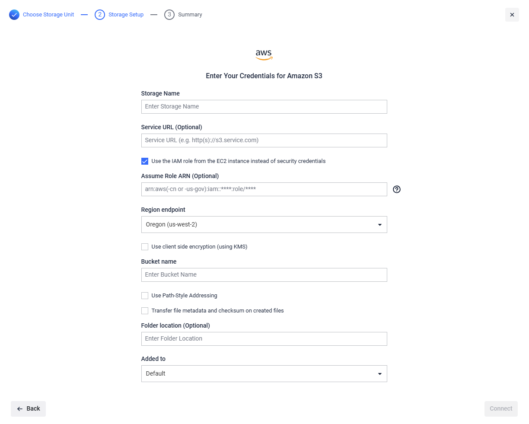
Task: Open the Region endpoint dropdown
Action: pos(264,225)
